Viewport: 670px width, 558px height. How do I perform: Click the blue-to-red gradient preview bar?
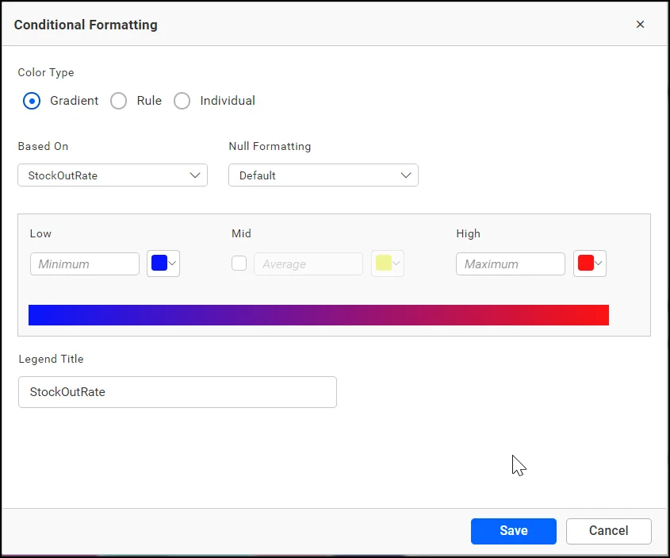(x=318, y=315)
